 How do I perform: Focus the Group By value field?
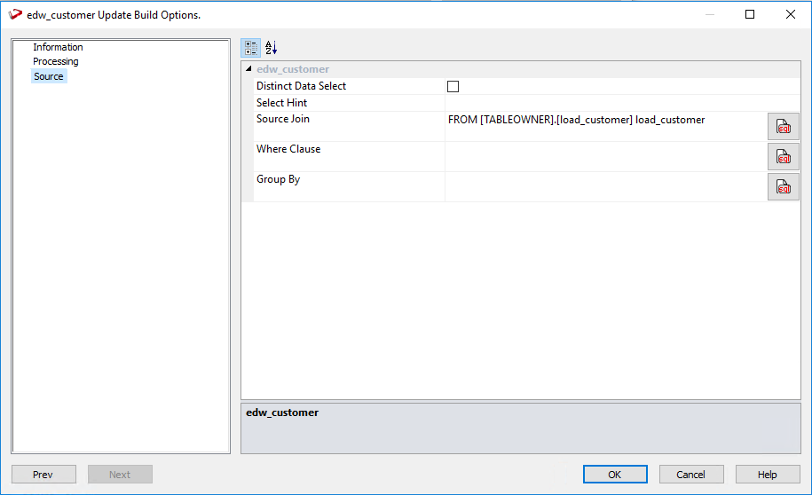[x=603, y=186]
